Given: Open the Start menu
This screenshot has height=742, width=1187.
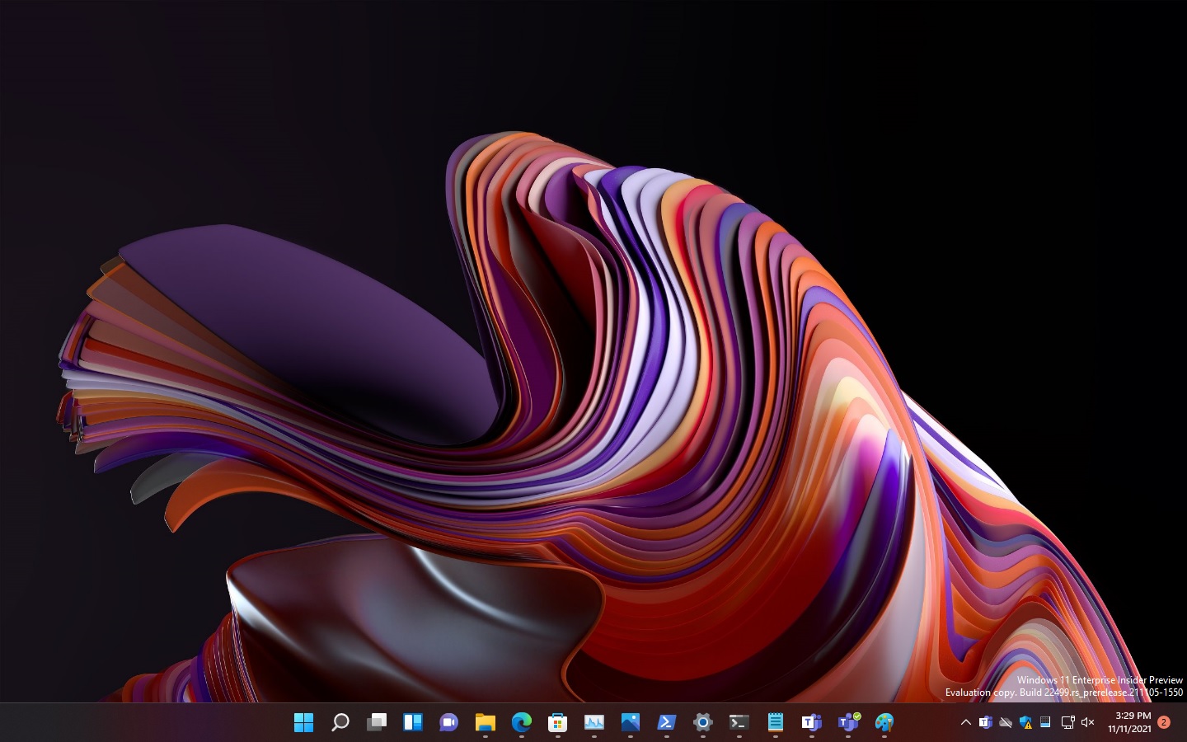Looking at the screenshot, I should [303, 723].
